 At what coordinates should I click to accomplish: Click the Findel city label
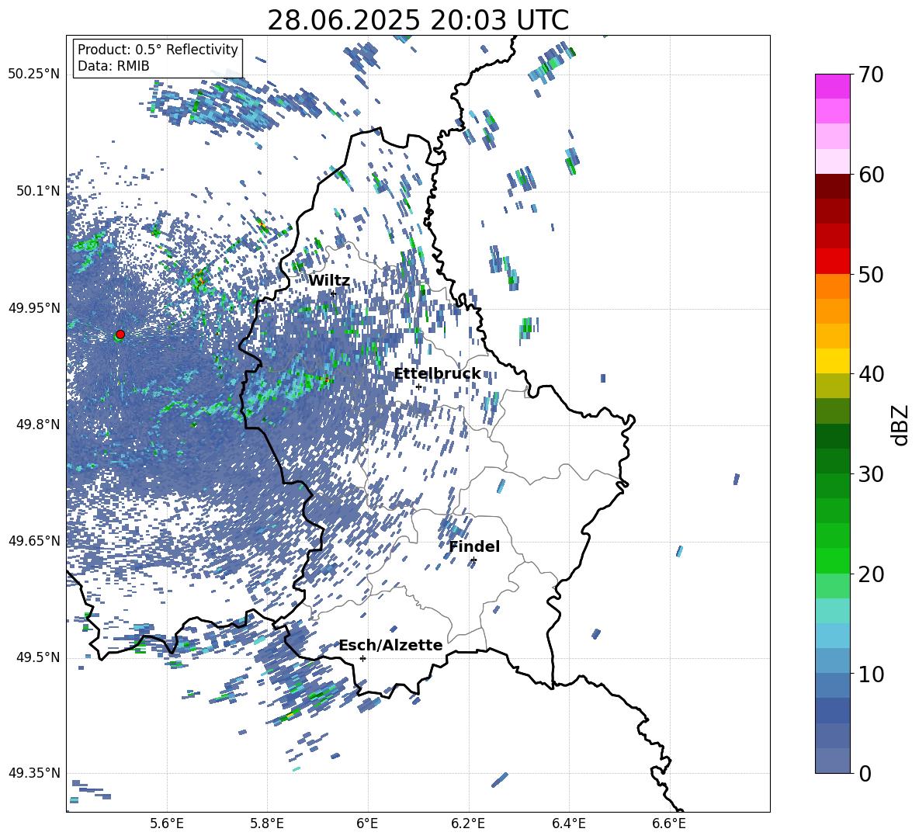pos(474,546)
